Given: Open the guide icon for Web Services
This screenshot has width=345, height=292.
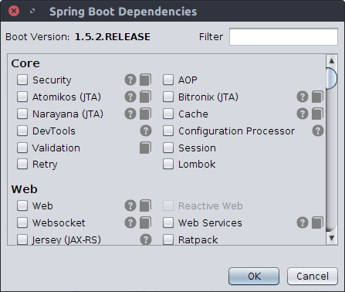Looking at the screenshot, I should [317, 222].
